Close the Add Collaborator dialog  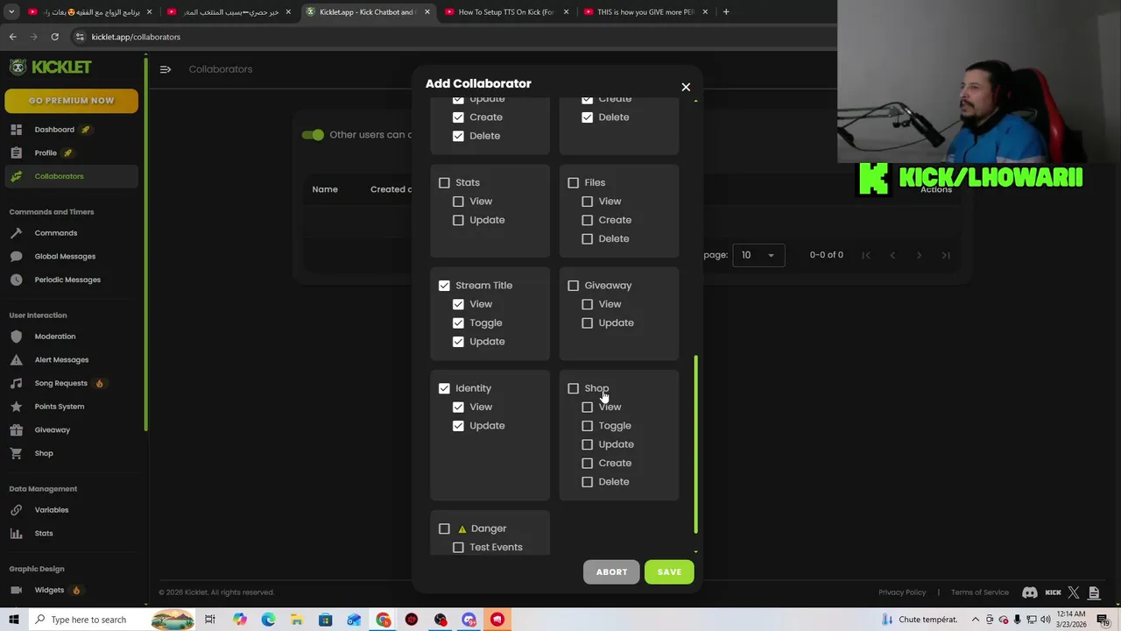click(x=686, y=87)
